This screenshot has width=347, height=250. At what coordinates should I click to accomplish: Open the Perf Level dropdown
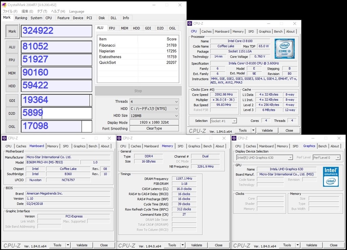(x=326, y=158)
